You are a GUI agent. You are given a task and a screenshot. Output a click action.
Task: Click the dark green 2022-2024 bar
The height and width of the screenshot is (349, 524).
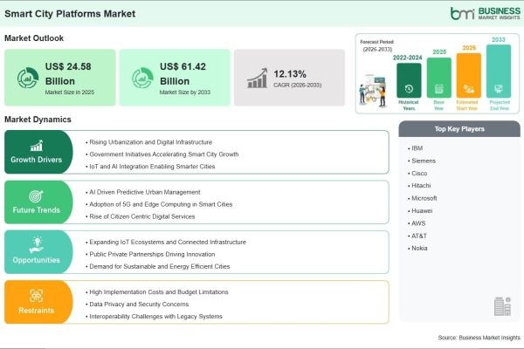point(409,80)
